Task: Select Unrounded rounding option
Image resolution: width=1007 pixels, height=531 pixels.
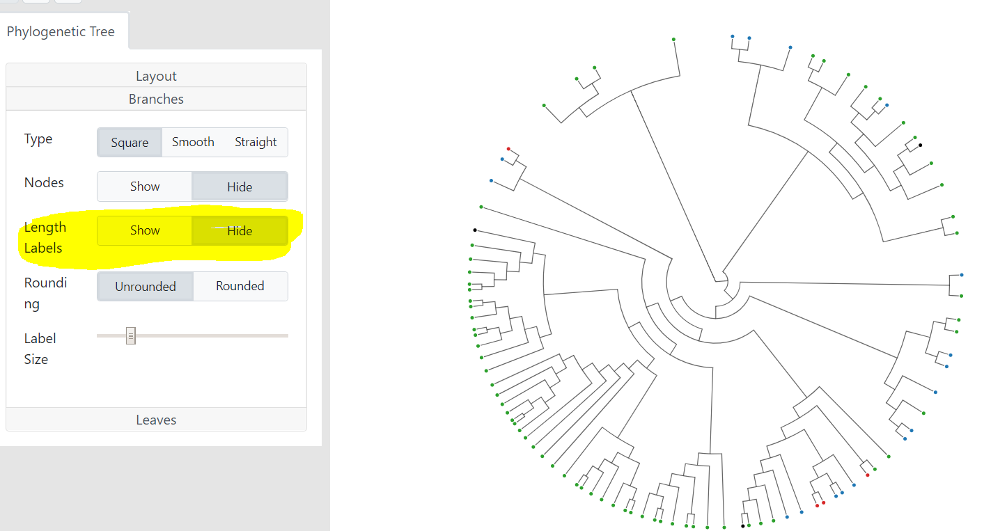Action: [x=145, y=286]
